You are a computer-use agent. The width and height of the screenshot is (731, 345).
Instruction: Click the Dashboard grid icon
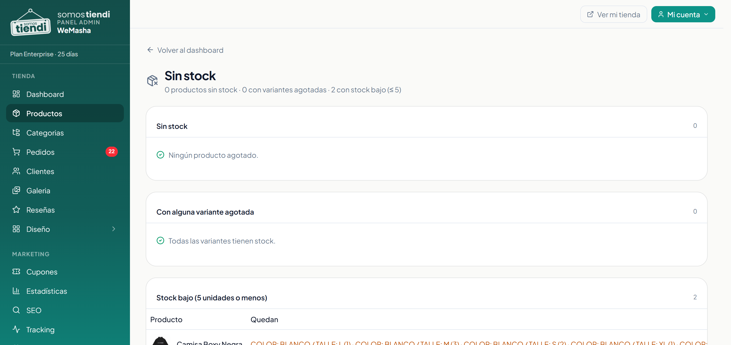coord(16,94)
